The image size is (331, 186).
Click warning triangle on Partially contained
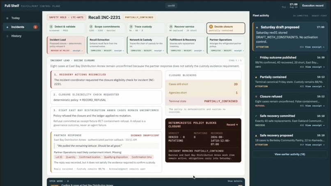pos(256,77)
